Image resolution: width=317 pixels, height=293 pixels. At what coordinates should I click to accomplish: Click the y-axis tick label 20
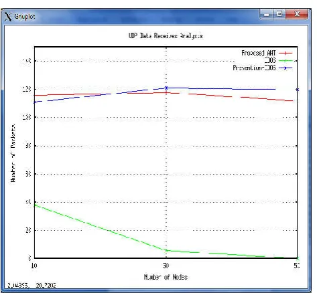click(x=28, y=230)
